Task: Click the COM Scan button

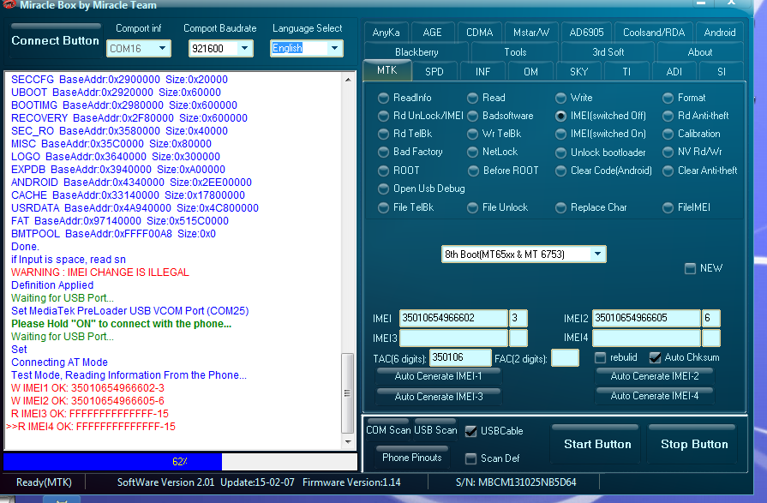Action: (388, 429)
